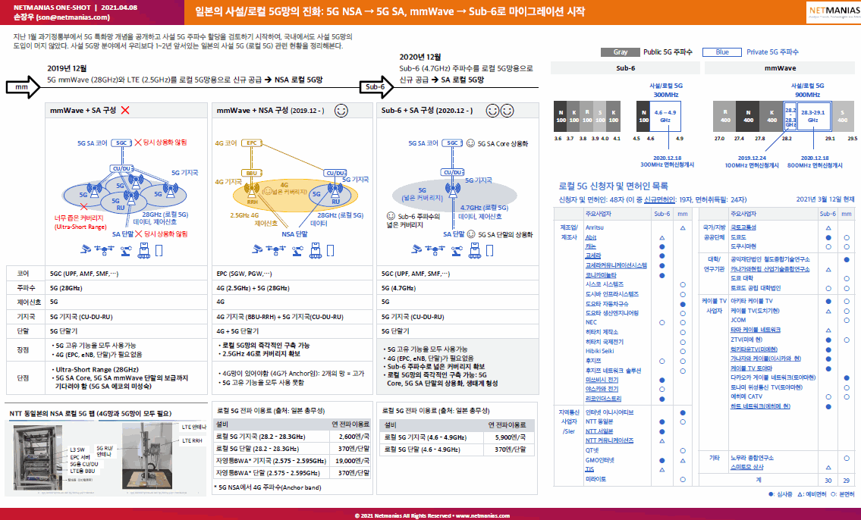Open the Abit link in applicant list
This screenshot has width=861, height=520.
click(591, 237)
